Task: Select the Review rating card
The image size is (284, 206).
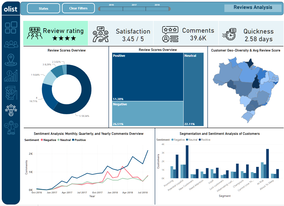Action: click(x=56, y=34)
